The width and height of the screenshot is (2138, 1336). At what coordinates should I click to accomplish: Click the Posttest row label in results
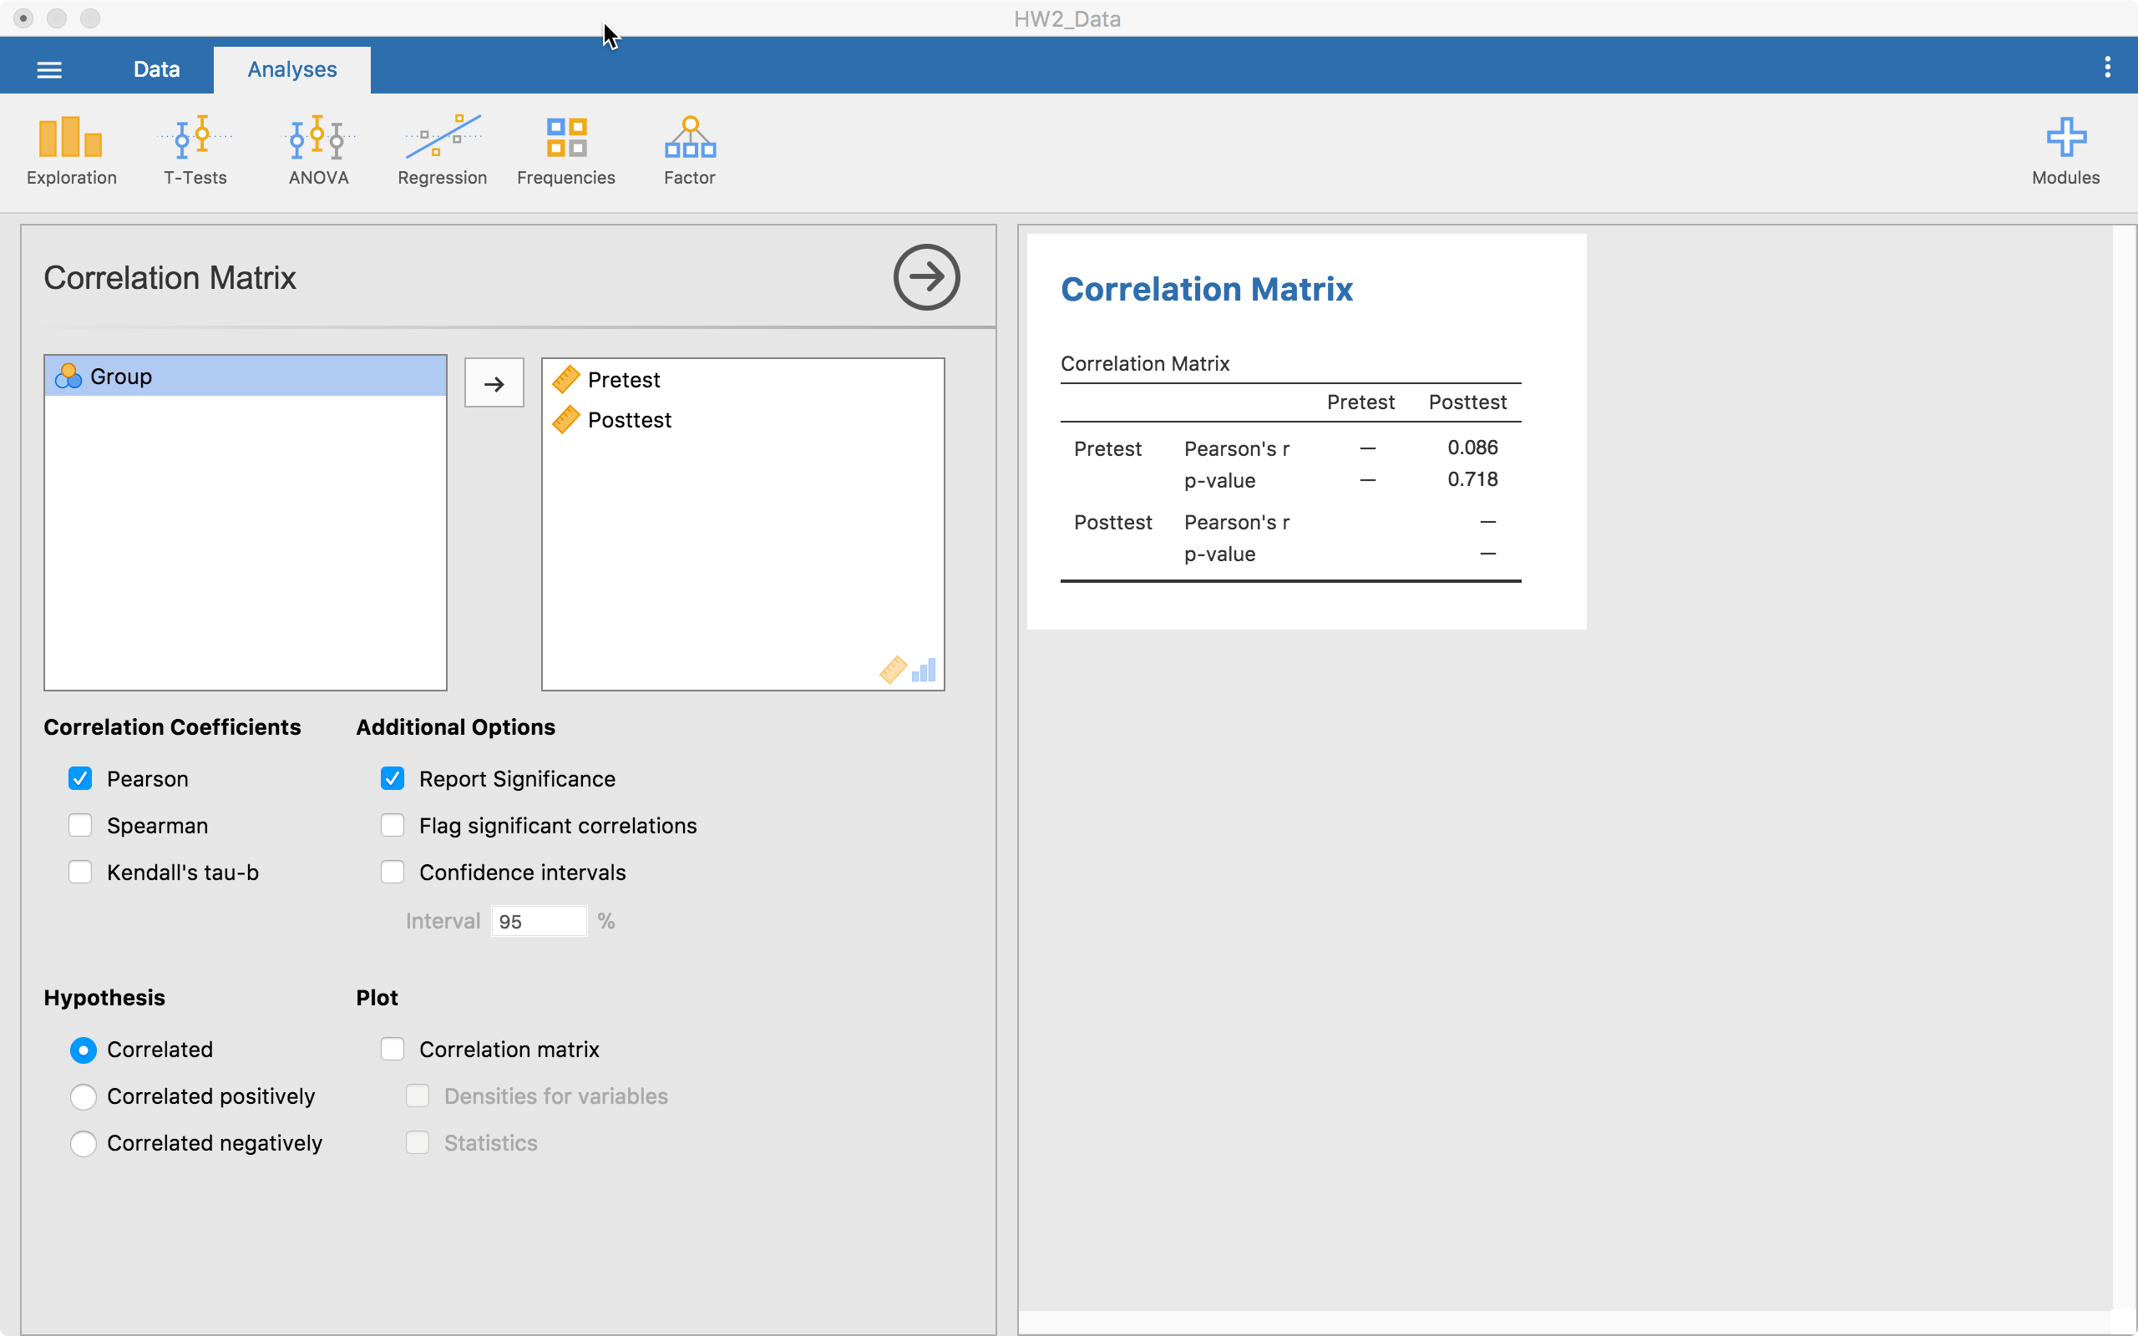tap(1113, 522)
